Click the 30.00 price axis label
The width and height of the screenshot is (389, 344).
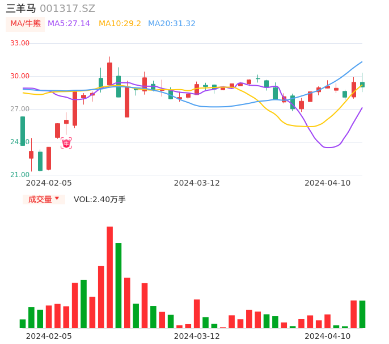point(20,76)
